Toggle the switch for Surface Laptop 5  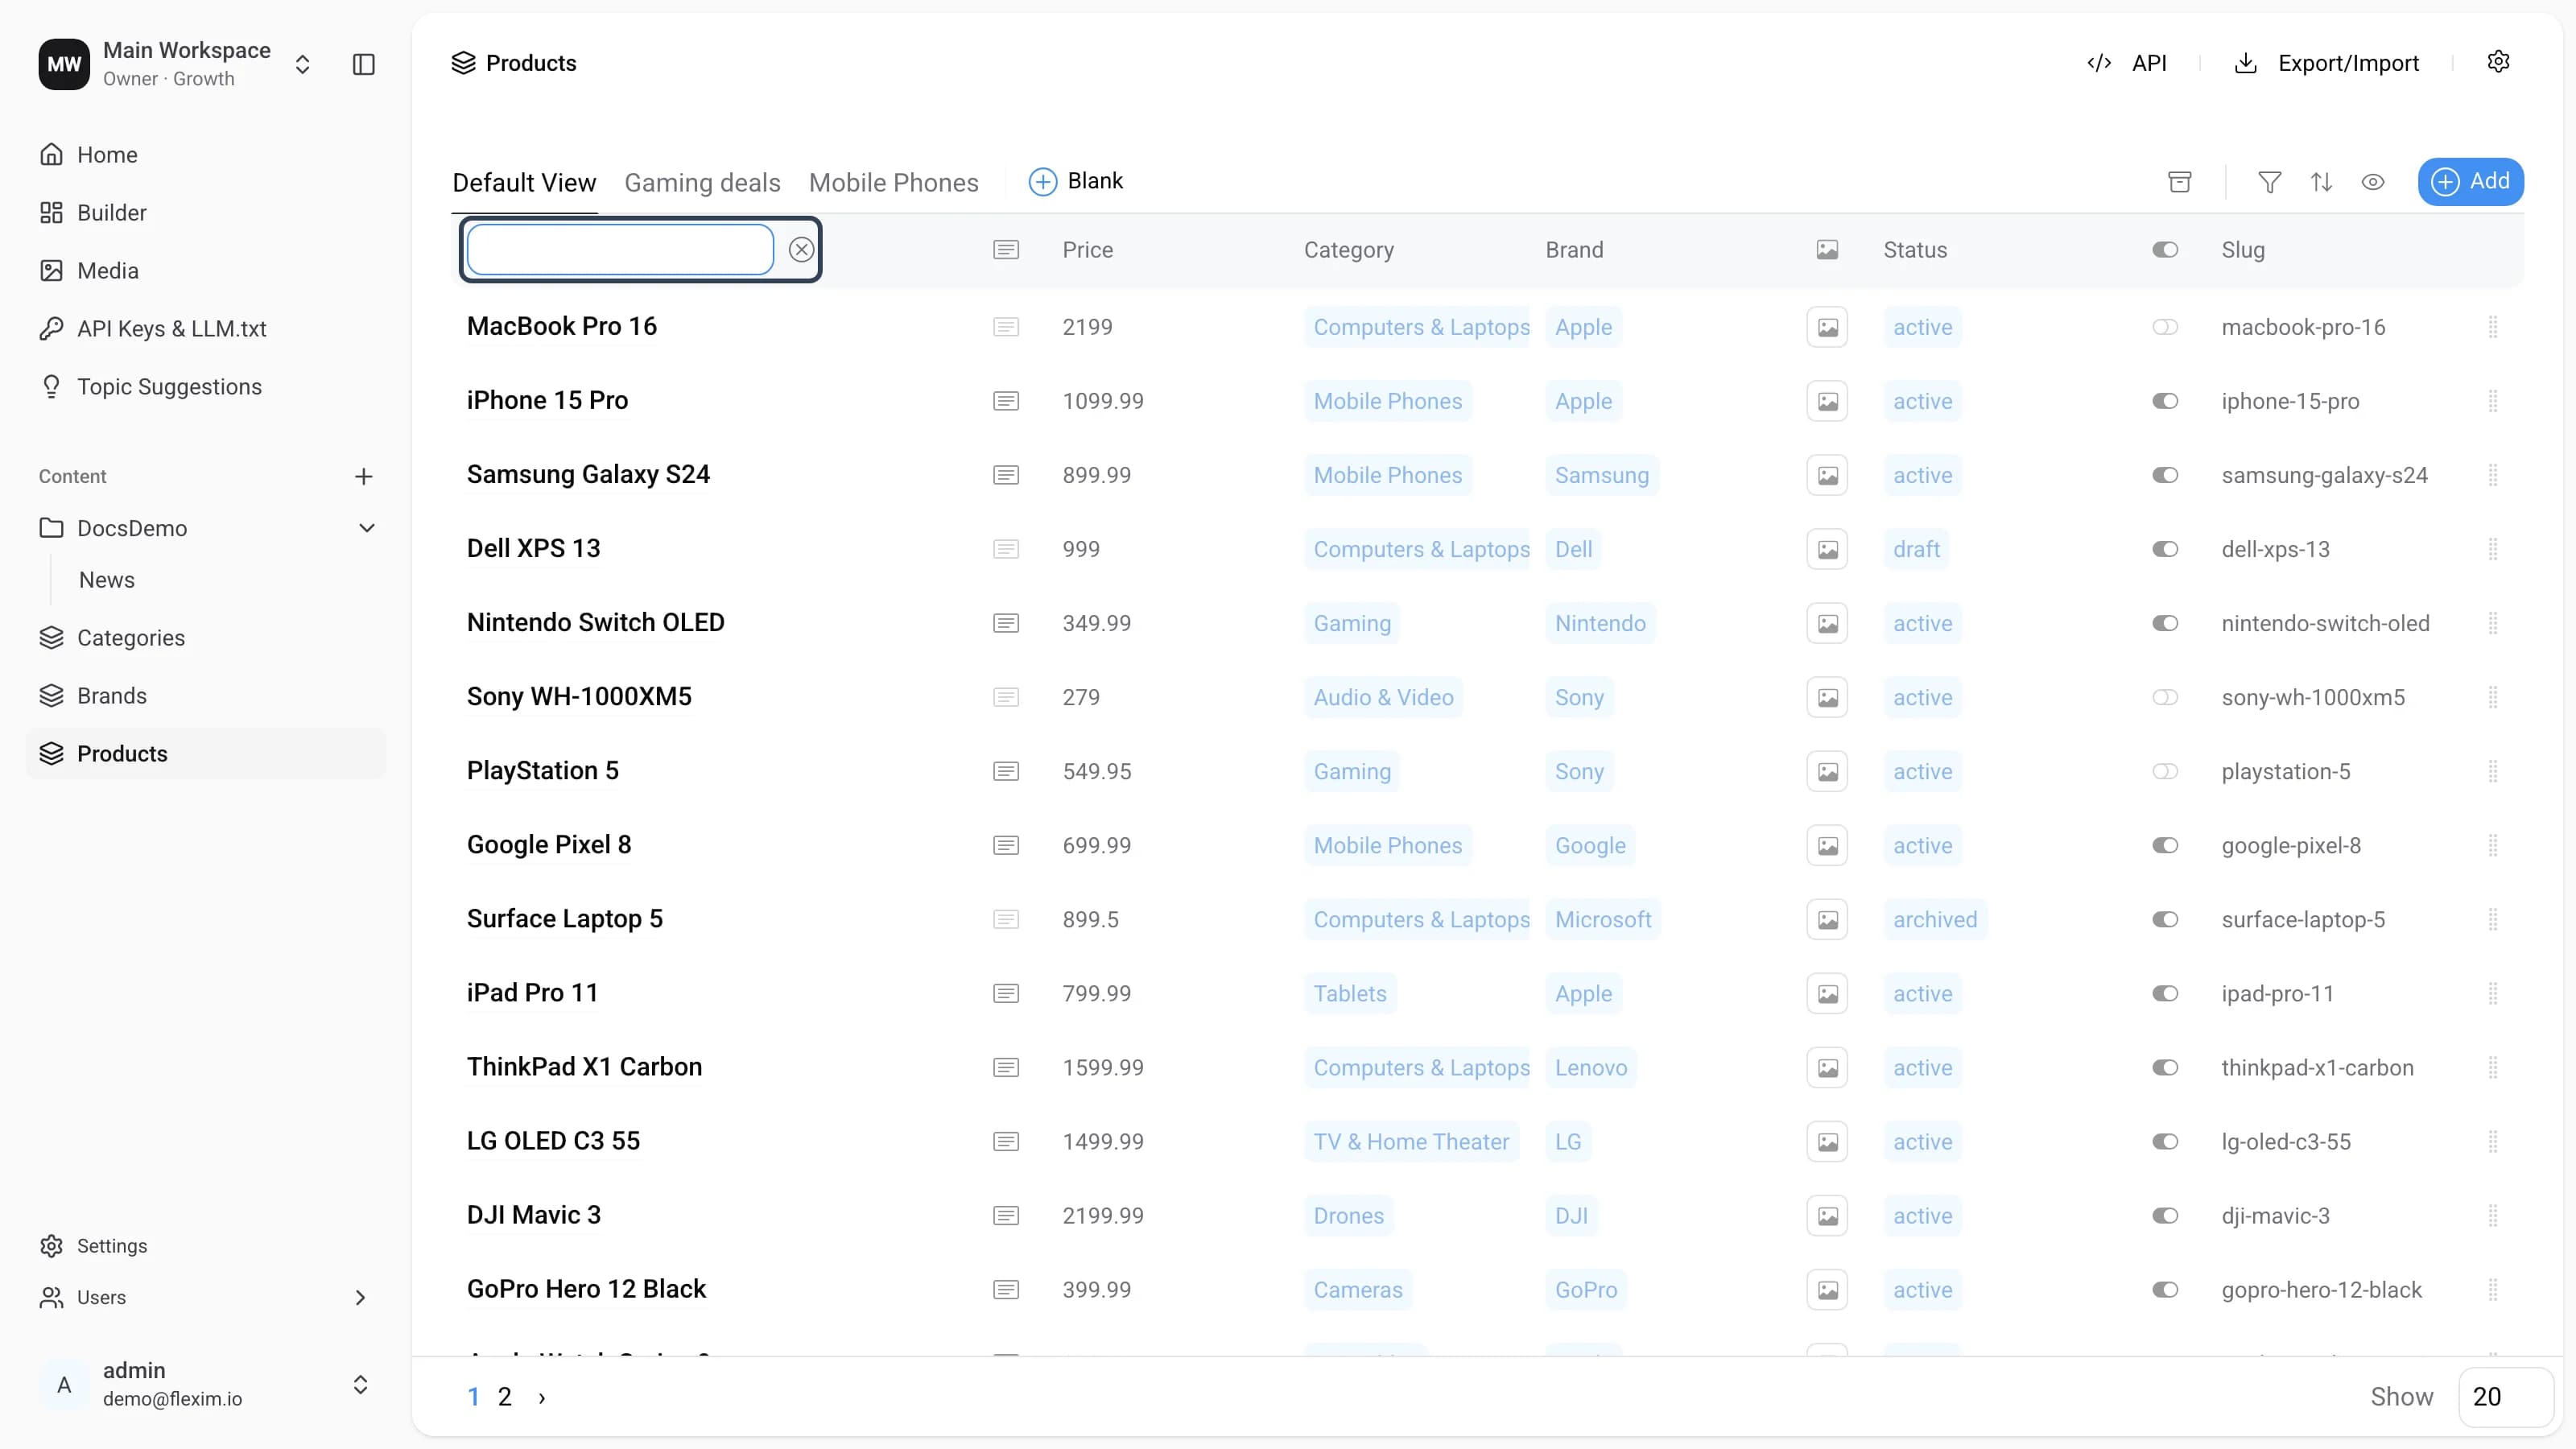point(2165,919)
